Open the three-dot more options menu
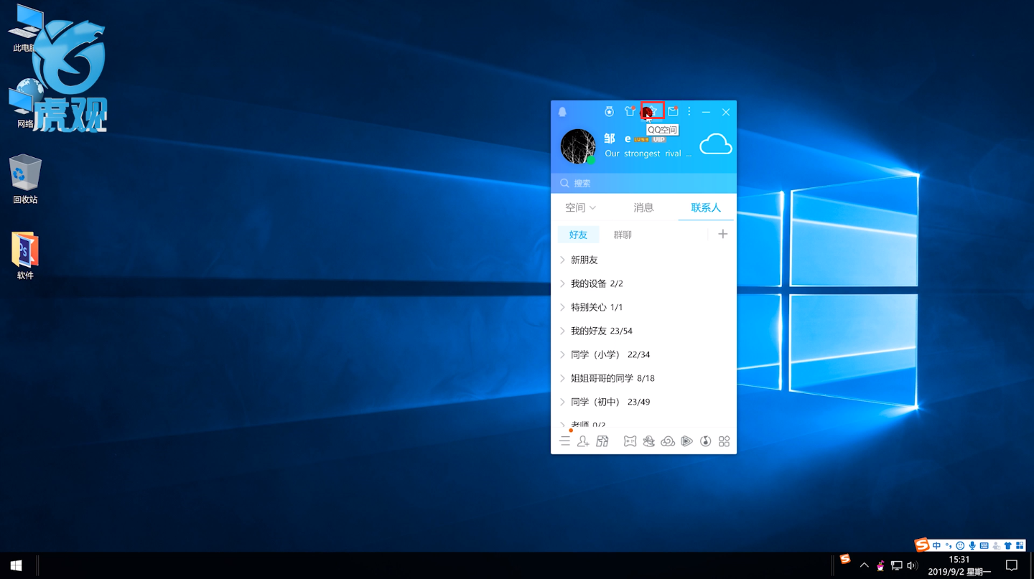This screenshot has width=1034, height=579. 689,111
